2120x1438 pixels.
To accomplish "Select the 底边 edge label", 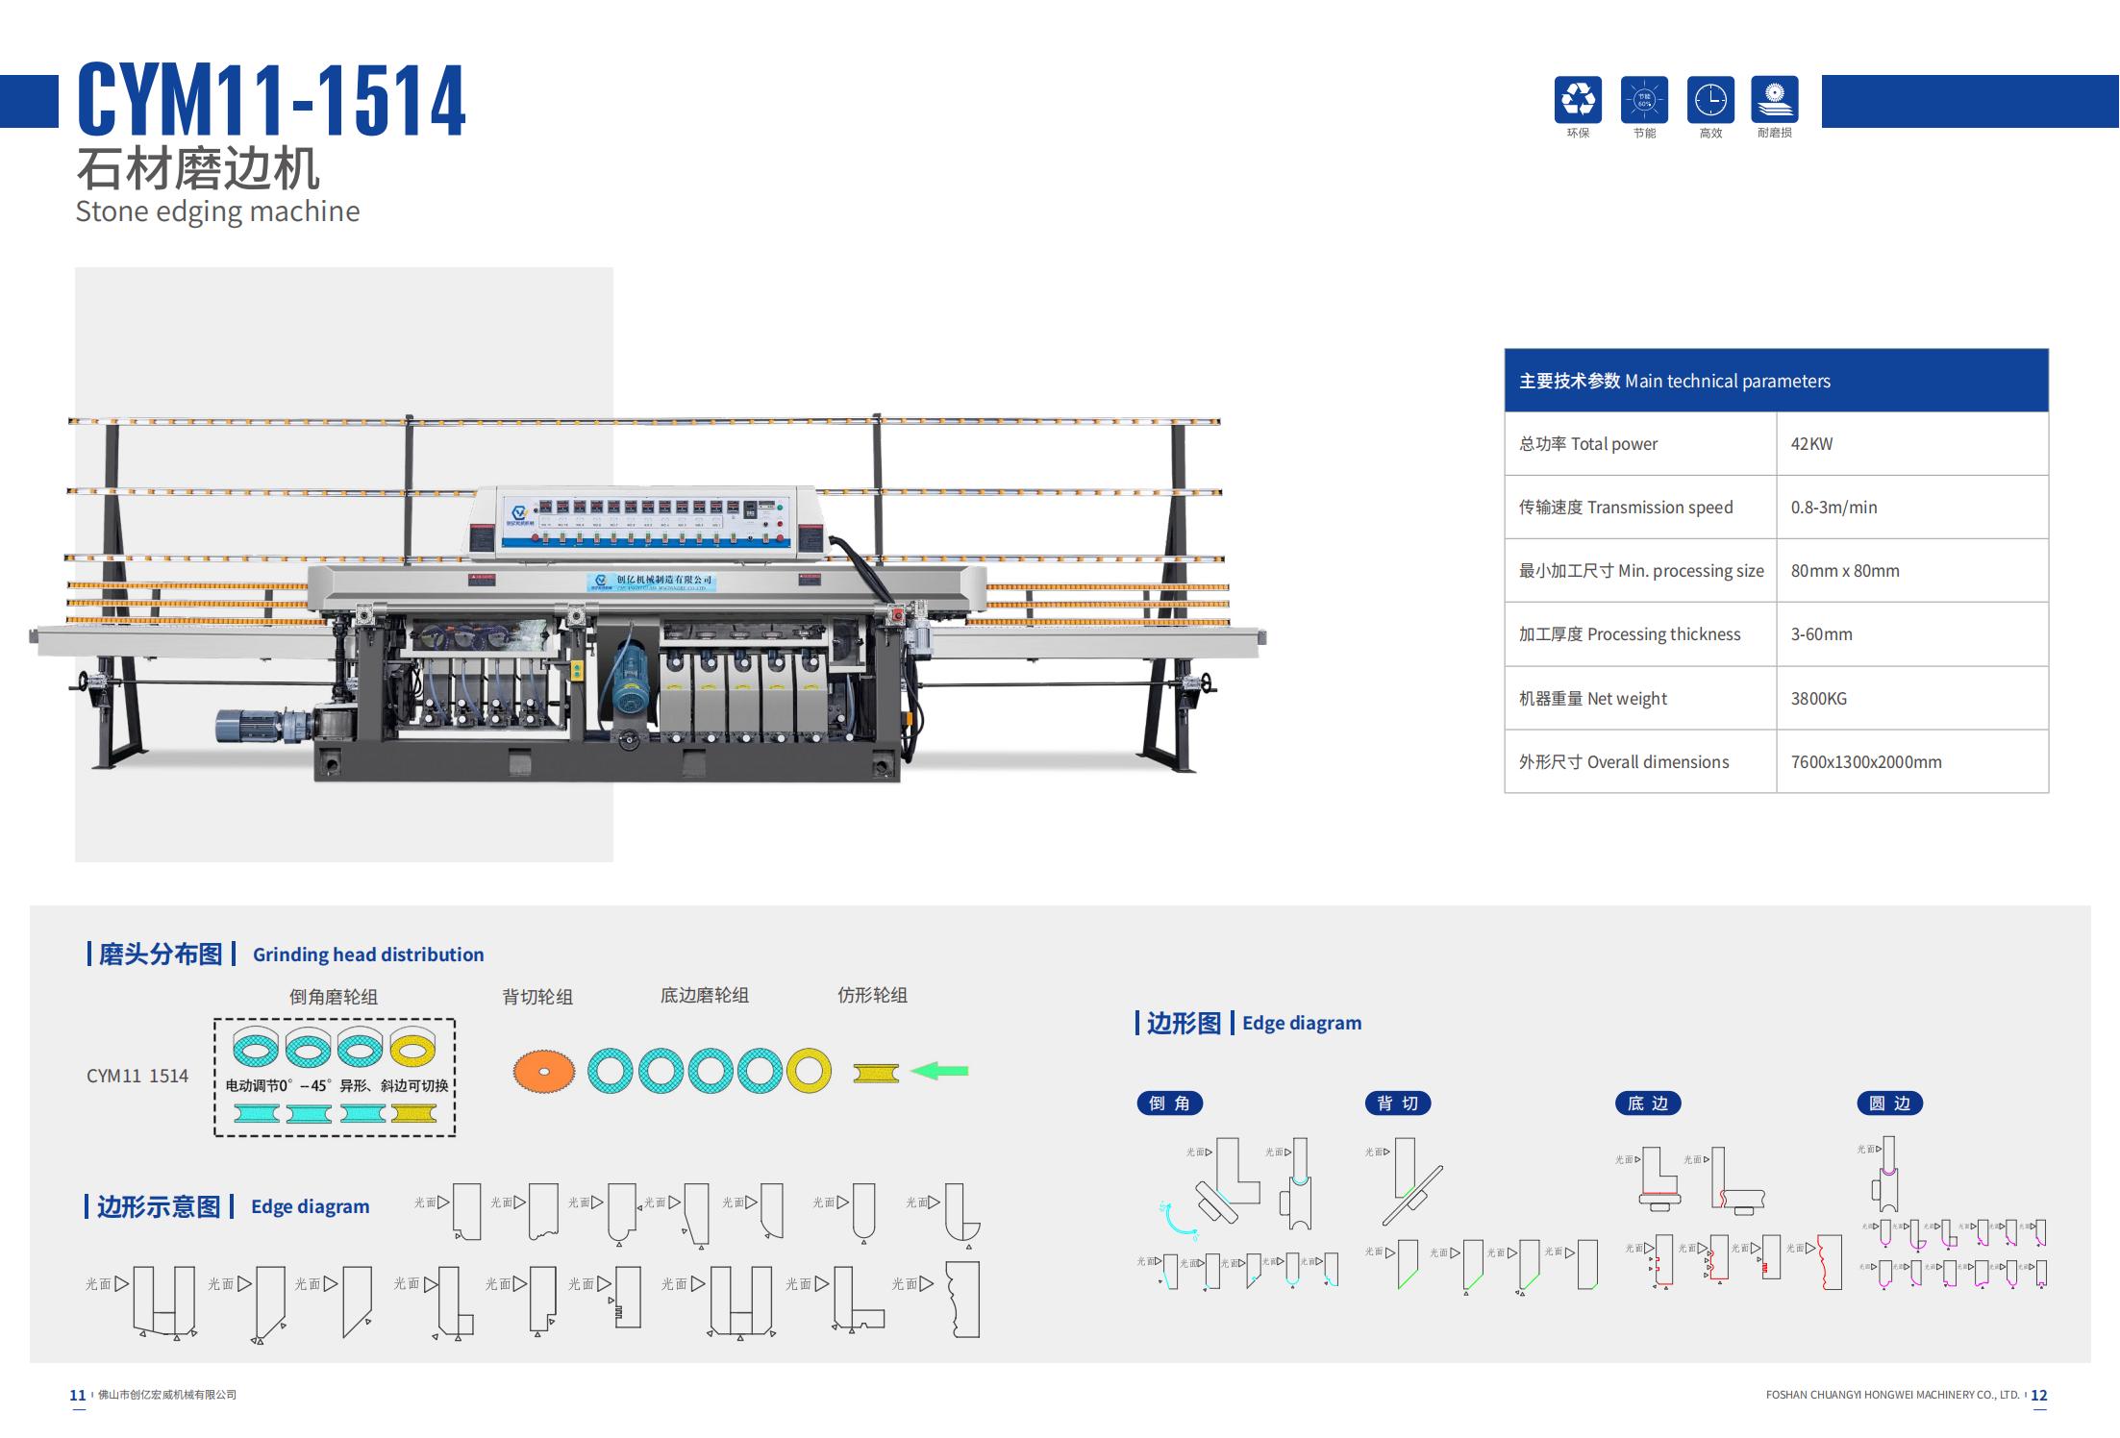I will click(1648, 1103).
